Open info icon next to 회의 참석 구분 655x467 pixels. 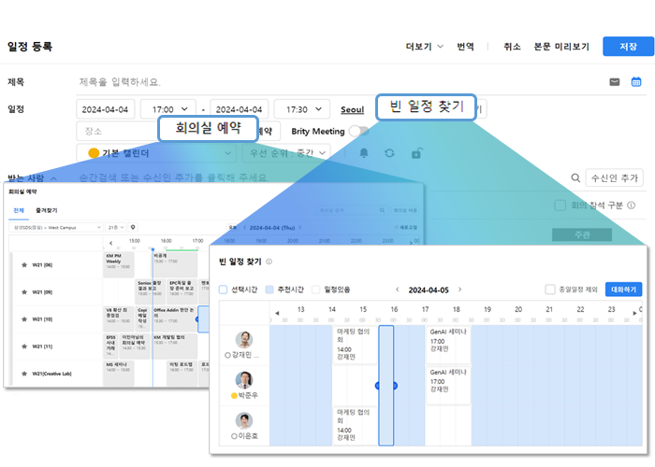(x=632, y=205)
